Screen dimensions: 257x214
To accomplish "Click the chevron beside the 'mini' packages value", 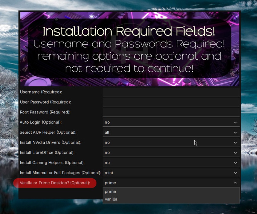I will 235,173.
